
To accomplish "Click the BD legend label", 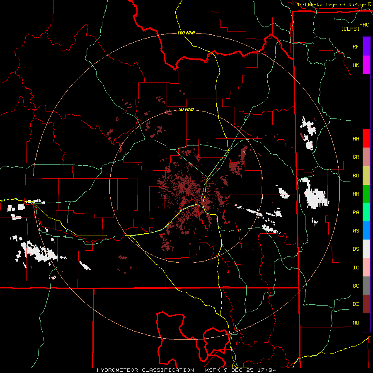I will click(x=356, y=176).
